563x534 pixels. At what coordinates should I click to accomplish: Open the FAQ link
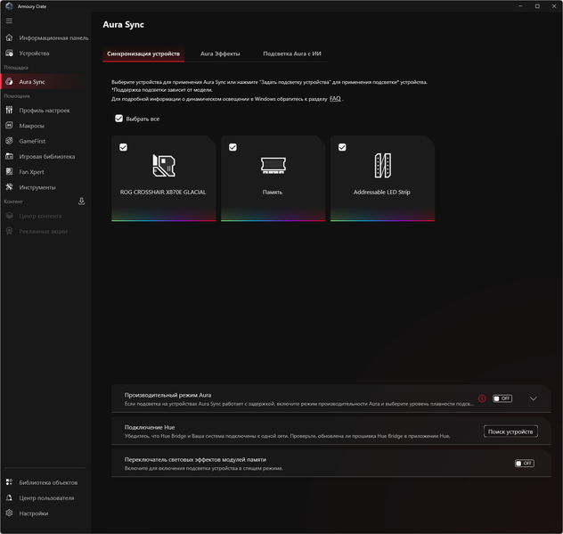(335, 98)
